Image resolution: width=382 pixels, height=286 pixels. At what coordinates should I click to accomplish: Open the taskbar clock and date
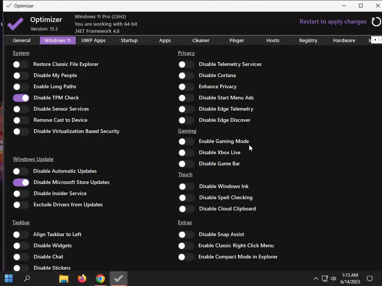click(350, 279)
